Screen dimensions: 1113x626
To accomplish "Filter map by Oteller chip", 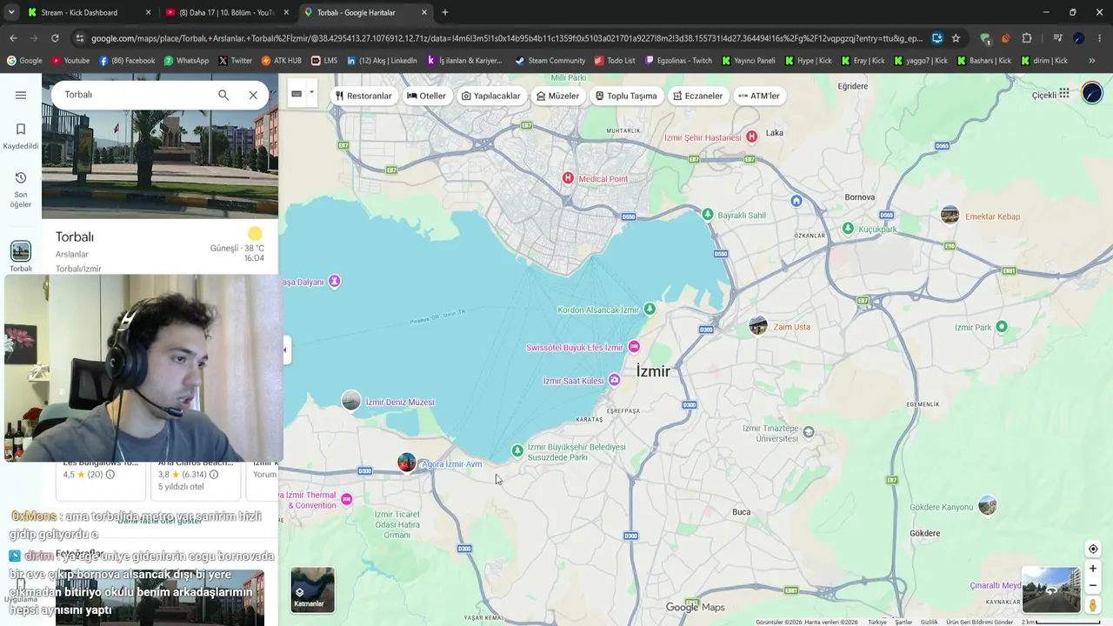I will click(x=426, y=96).
